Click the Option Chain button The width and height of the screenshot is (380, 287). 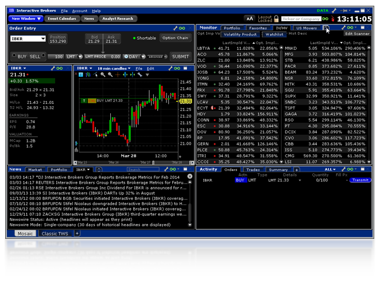(175, 38)
